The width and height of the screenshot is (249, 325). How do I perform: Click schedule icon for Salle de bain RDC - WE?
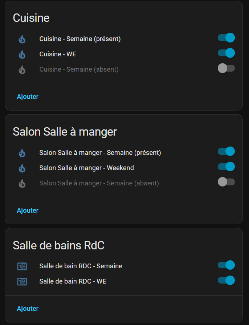[x=22, y=281]
